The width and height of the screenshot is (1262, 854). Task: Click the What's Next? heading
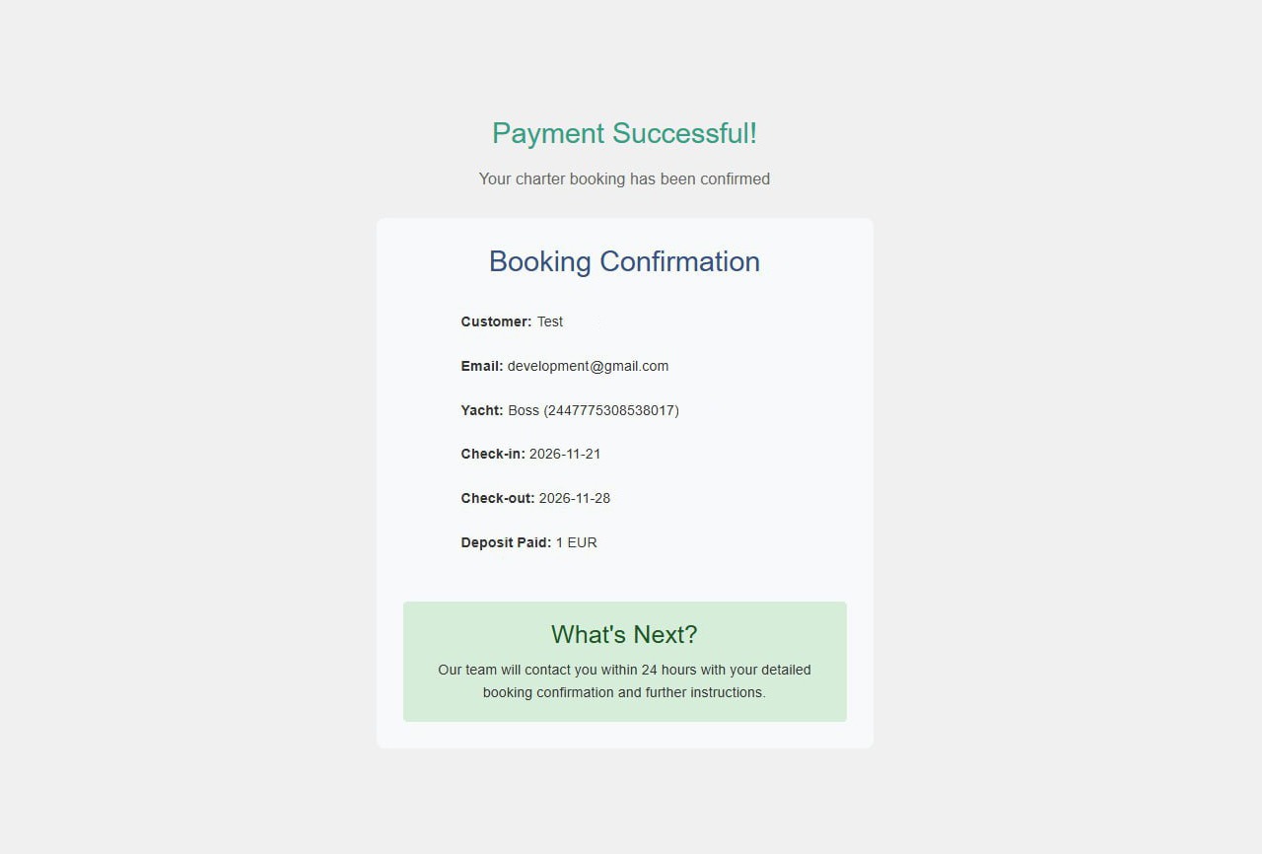(x=624, y=634)
